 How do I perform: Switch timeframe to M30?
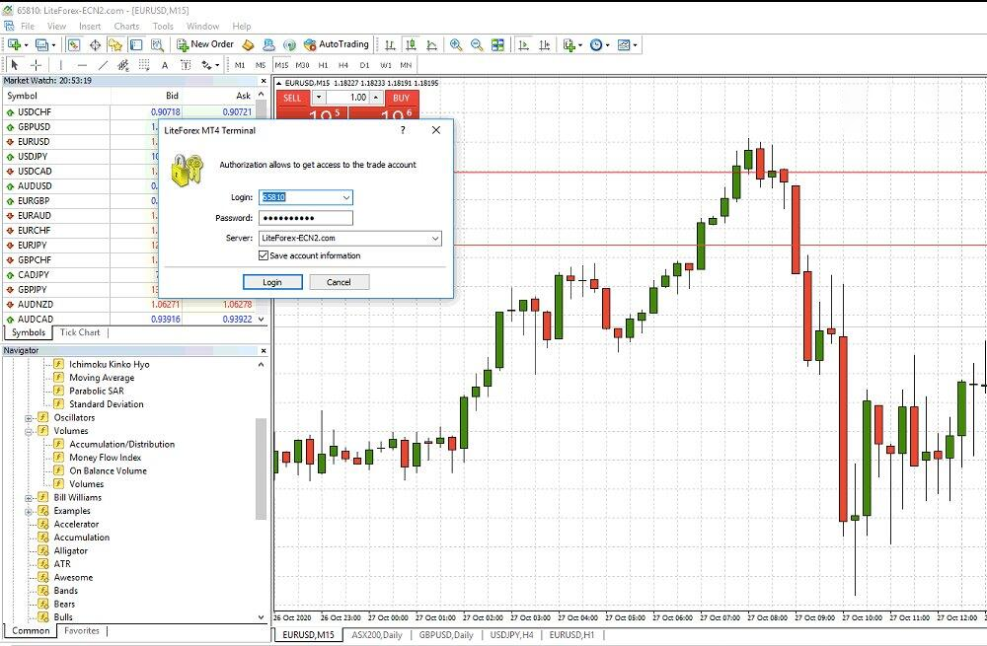[x=300, y=65]
